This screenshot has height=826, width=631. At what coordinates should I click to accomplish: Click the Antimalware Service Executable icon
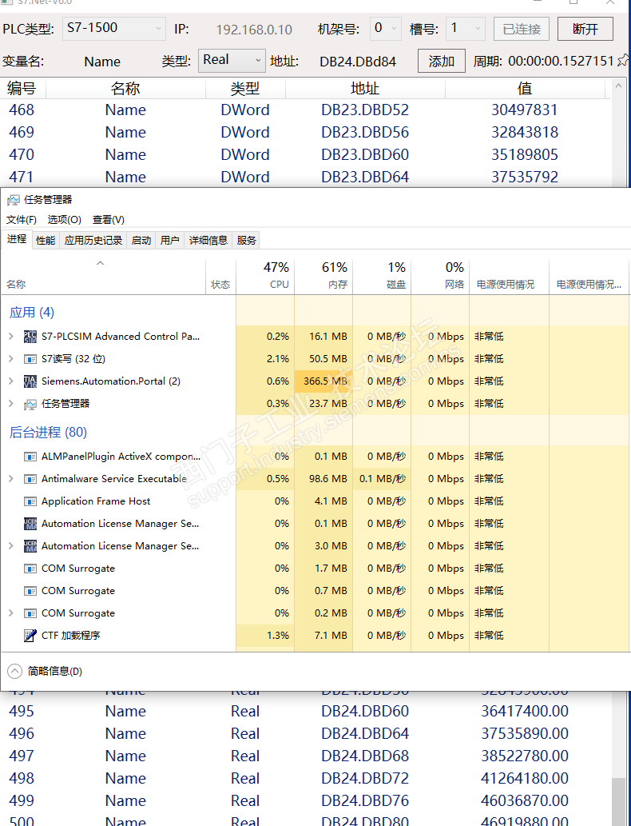(x=30, y=479)
